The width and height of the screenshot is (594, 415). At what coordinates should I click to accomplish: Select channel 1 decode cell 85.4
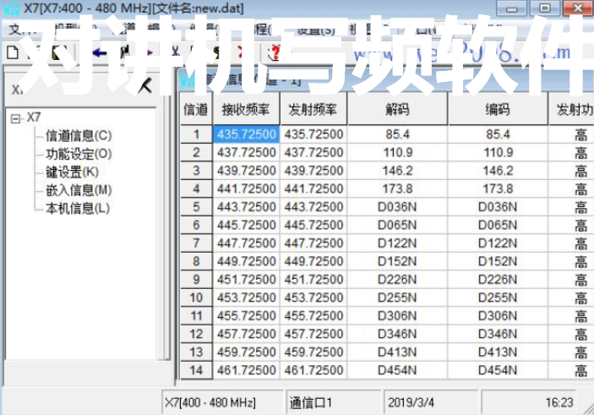point(397,134)
